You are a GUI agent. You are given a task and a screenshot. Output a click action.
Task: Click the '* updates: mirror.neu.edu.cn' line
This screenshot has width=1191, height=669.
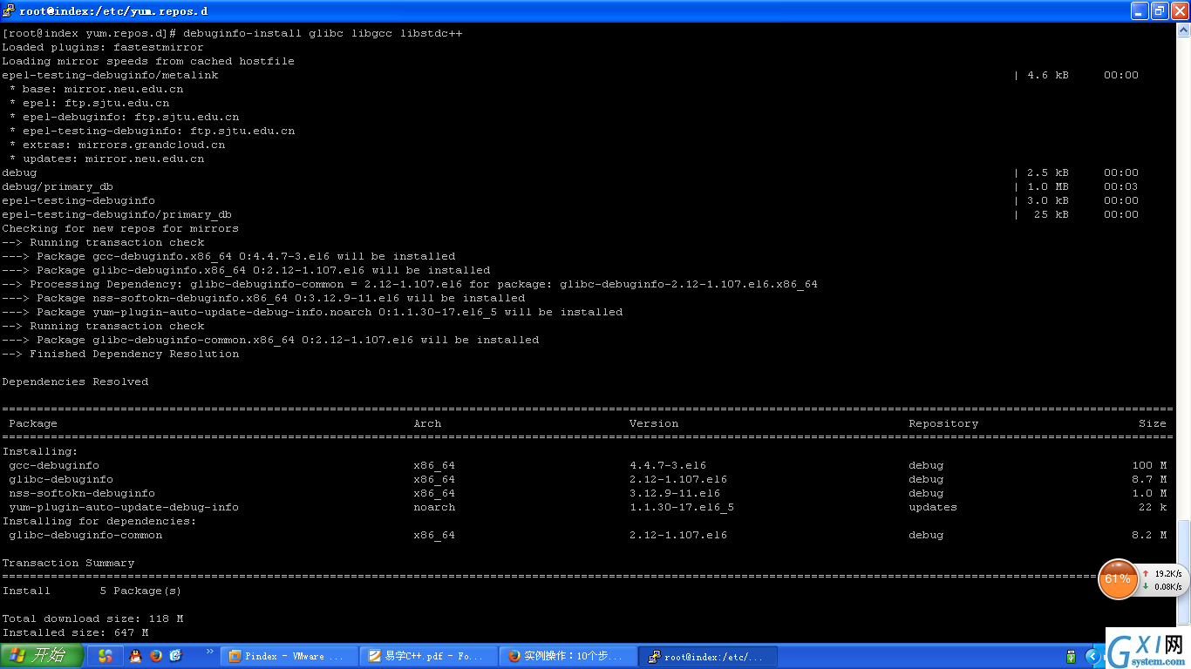coord(106,159)
